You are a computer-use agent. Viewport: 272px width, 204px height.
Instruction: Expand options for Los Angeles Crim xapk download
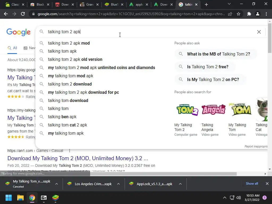click(118, 184)
